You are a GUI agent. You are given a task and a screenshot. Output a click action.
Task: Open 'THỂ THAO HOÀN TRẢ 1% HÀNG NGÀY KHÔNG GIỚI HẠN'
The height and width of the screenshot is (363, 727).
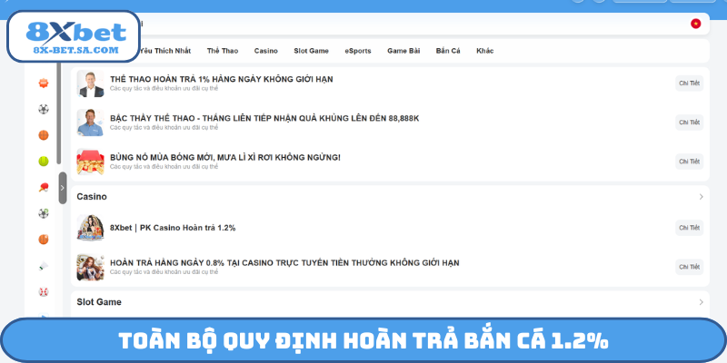pyautogui.click(x=221, y=79)
